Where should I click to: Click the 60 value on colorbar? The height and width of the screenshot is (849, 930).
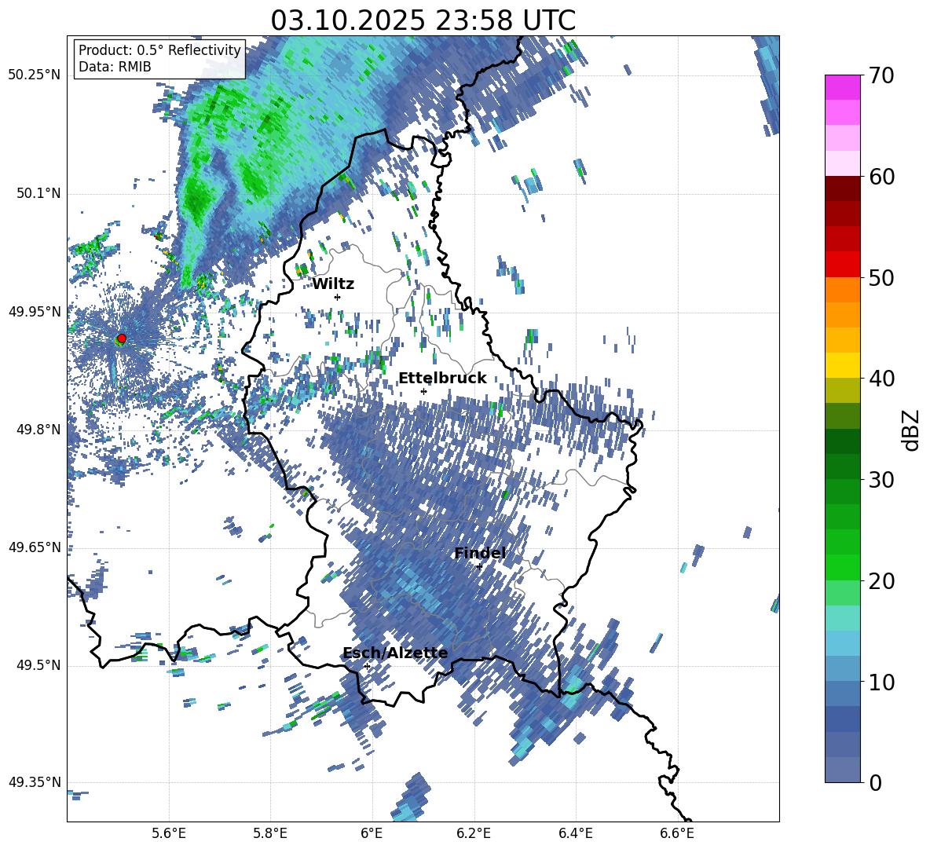click(881, 177)
